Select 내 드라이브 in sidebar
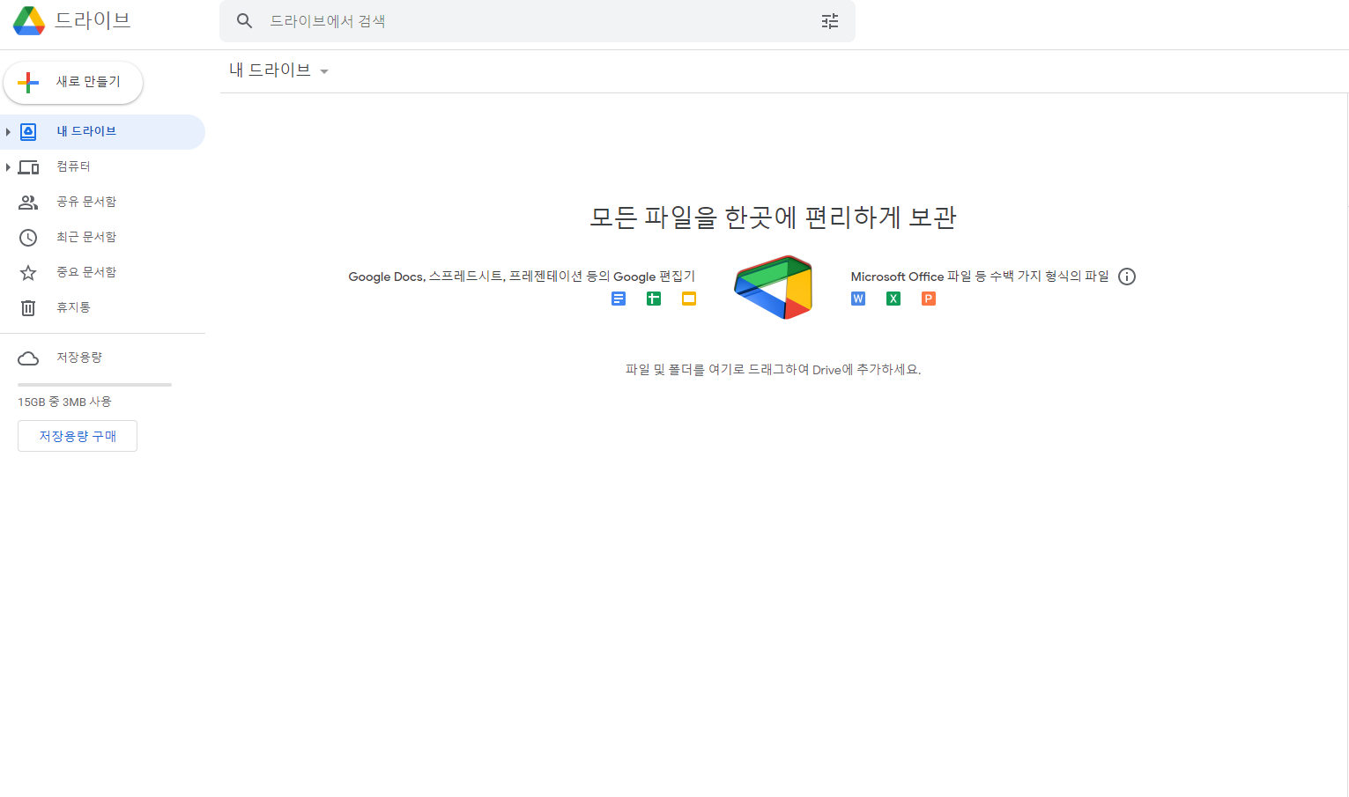 (102, 131)
